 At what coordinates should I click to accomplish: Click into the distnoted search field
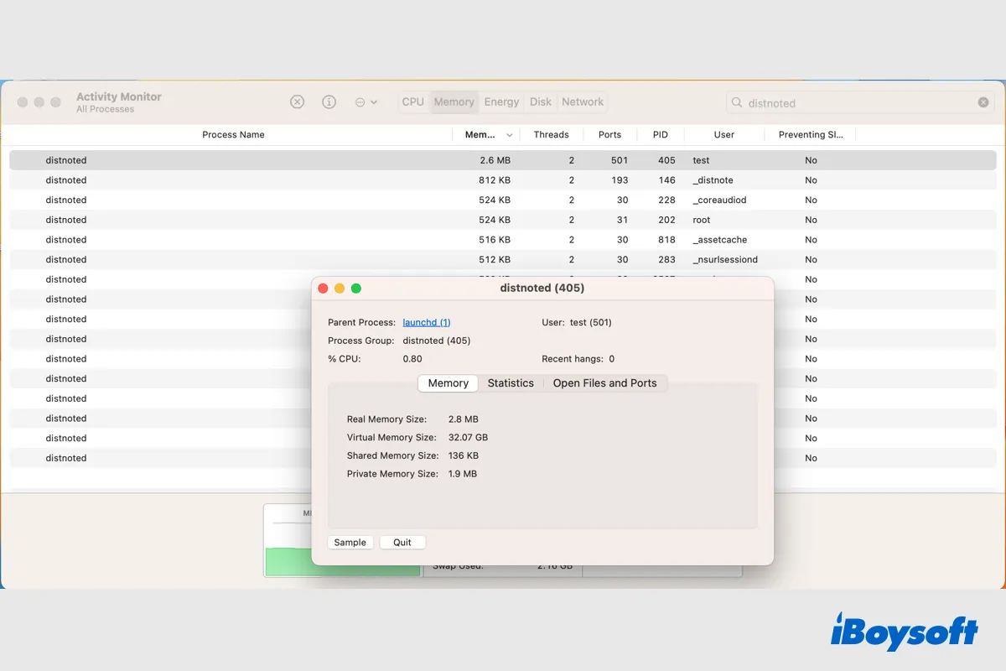[855, 103]
